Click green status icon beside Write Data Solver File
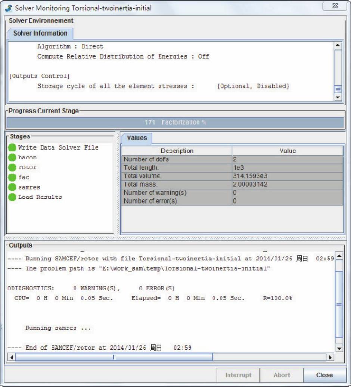This screenshot has width=351, height=387. click(12, 148)
